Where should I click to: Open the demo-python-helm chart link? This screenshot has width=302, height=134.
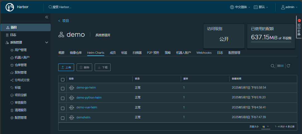tap(89, 98)
